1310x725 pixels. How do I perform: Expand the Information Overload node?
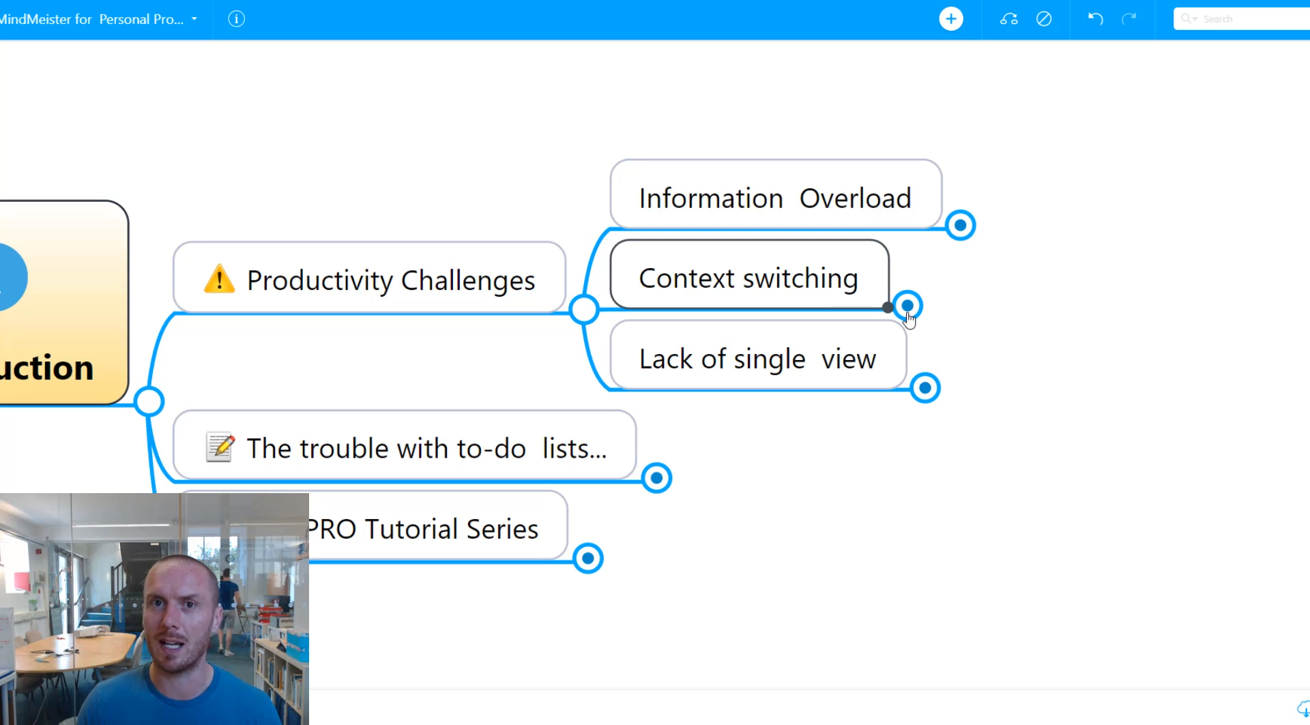coord(960,224)
